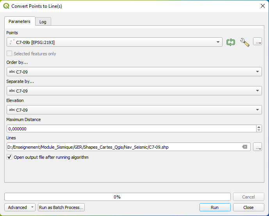This screenshot has height=216, width=269.
Task: Open the Advanced dropdown menu
Action: 20,207
